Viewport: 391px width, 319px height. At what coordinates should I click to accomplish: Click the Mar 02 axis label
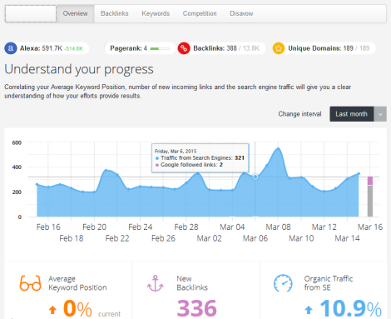[210, 238]
